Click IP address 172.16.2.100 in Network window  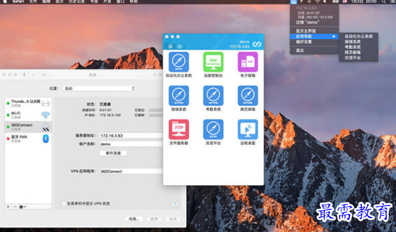click(x=110, y=115)
